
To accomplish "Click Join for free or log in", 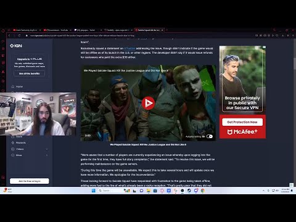I will (30, 181).
